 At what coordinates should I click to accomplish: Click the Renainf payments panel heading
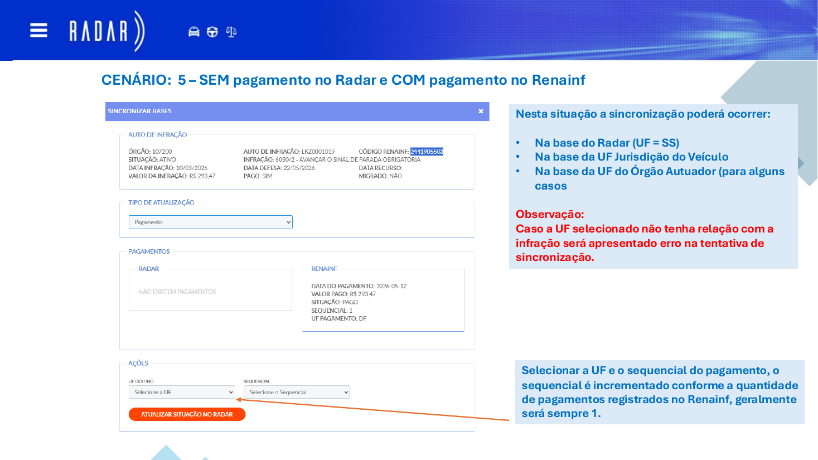[324, 269]
